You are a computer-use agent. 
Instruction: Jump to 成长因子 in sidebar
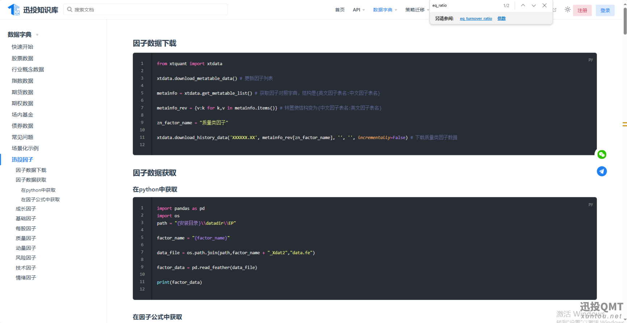26,209
